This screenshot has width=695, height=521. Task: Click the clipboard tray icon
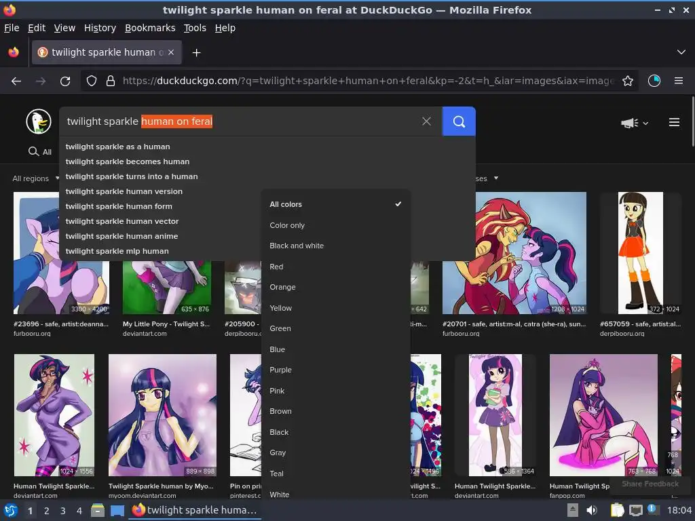(617, 511)
